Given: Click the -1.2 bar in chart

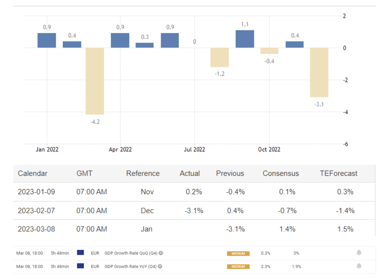Looking at the screenshot, I should click(x=220, y=57).
